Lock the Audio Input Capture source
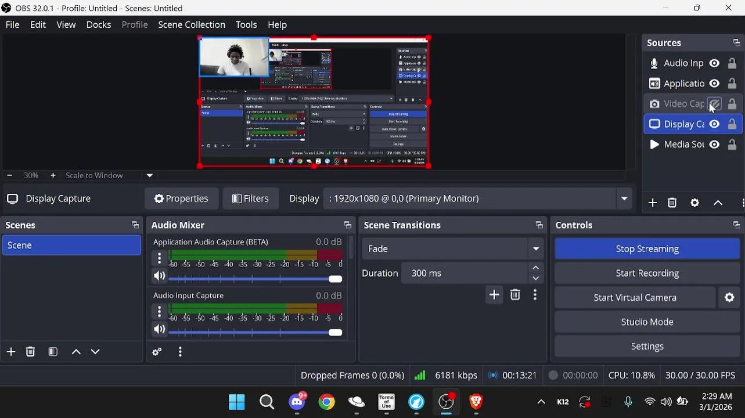 click(732, 63)
